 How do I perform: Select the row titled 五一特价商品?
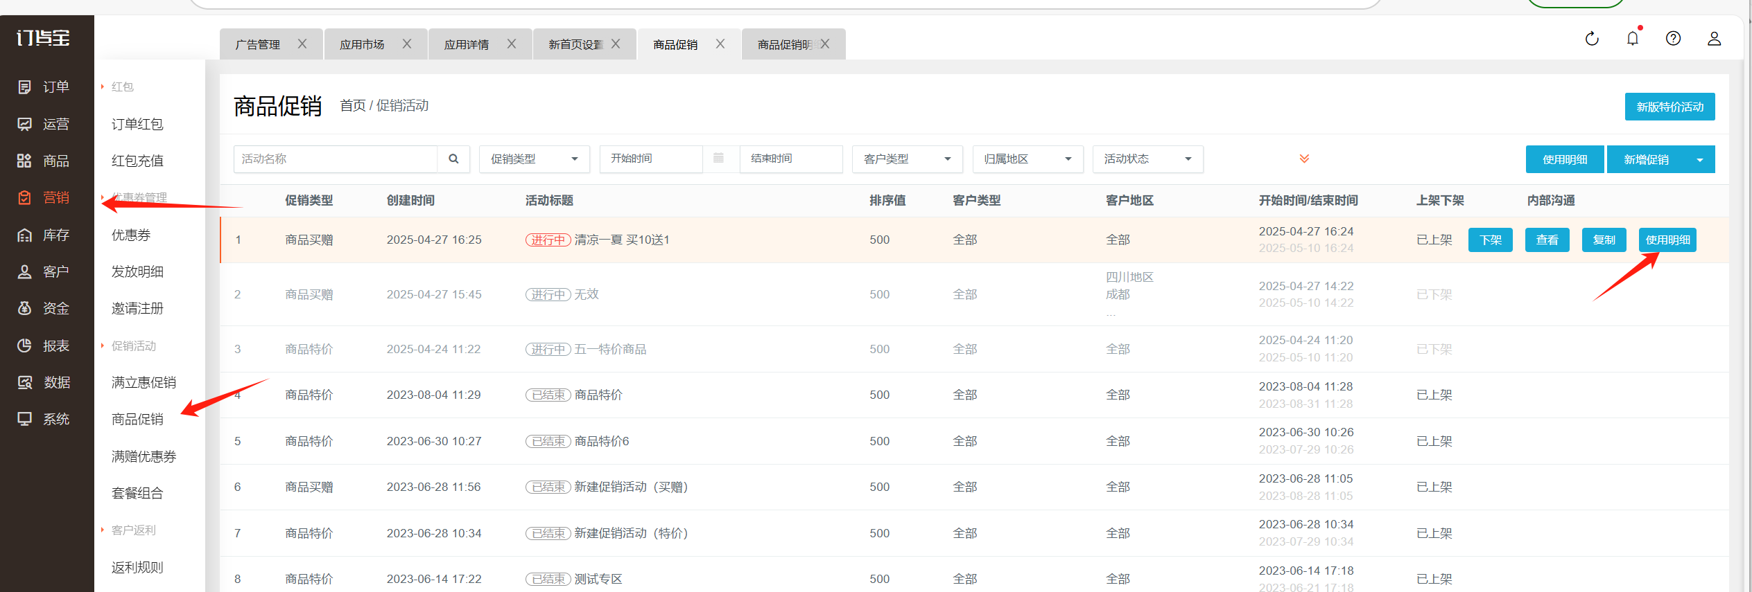tap(974, 349)
